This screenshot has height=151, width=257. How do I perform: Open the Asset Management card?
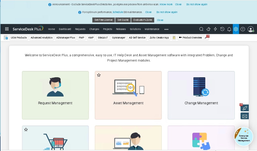click(x=128, y=95)
